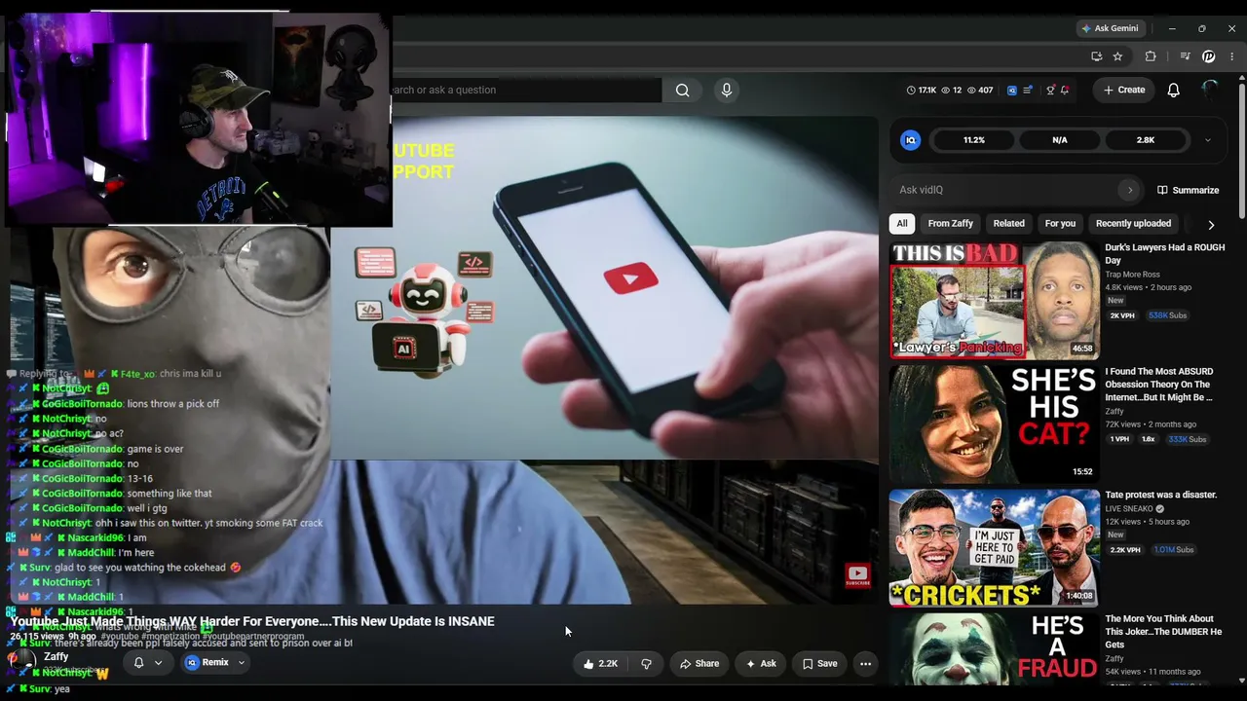
Task: Click the 2.8K vidIQ metric pill
Action: tap(1146, 140)
